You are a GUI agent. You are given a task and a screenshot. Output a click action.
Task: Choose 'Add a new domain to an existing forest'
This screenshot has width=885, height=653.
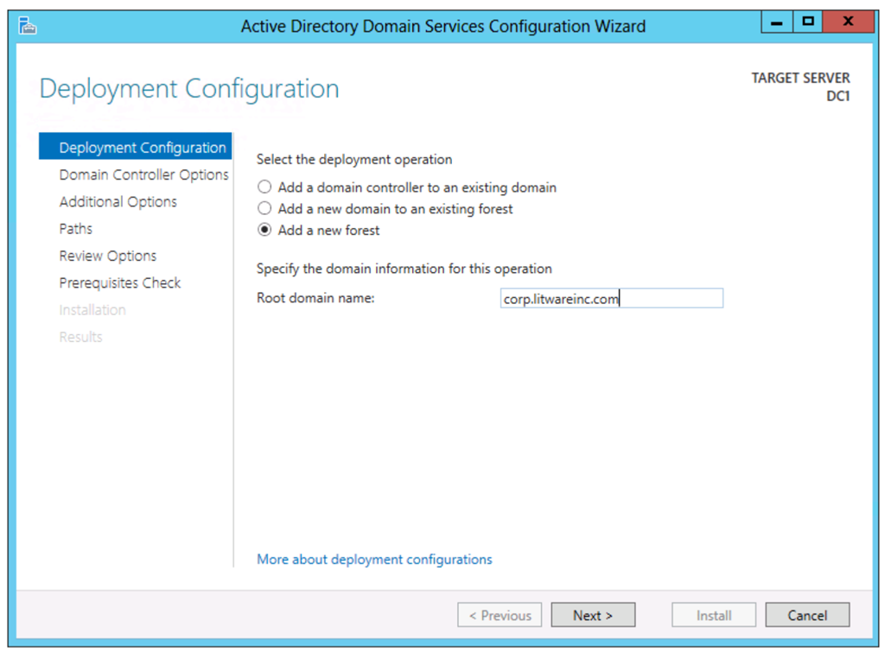[x=264, y=209]
